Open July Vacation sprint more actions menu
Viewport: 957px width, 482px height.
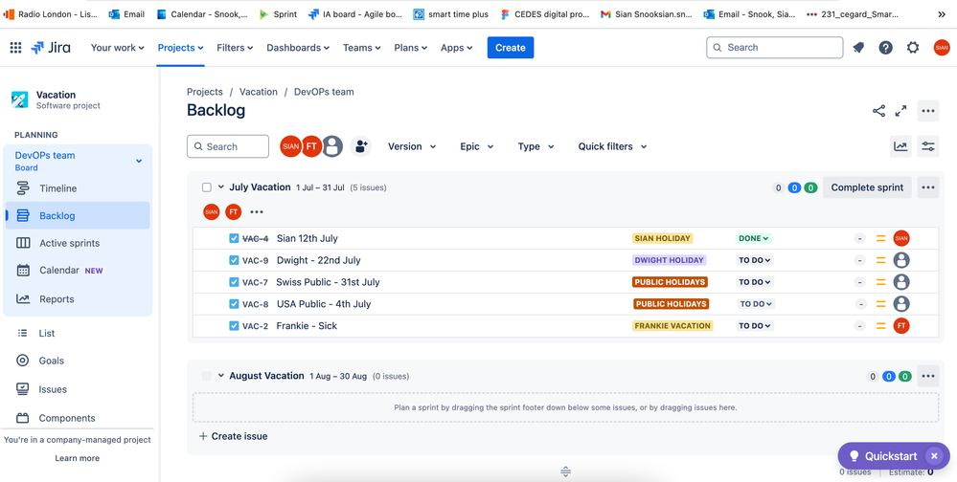tap(928, 187)
